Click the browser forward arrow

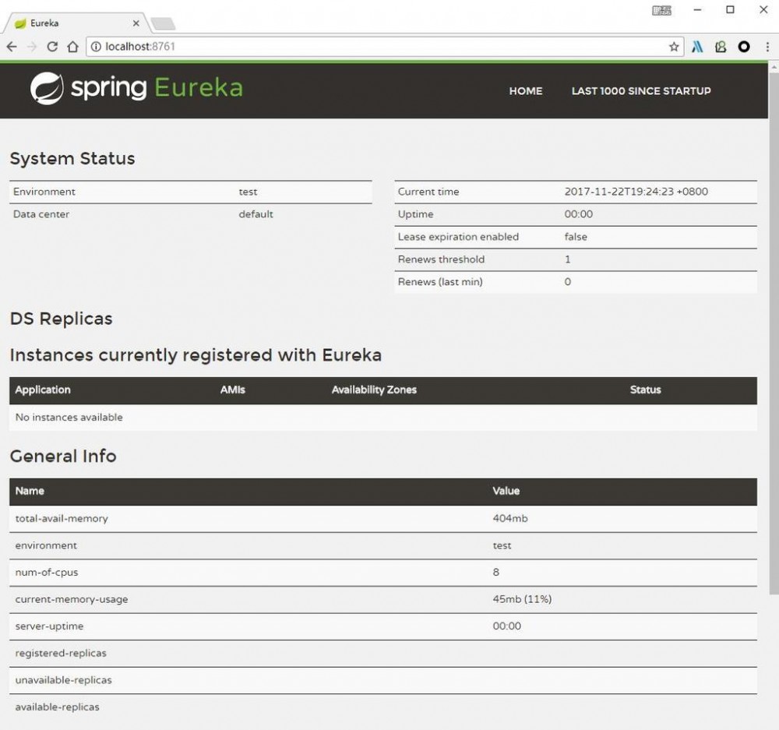32,47
